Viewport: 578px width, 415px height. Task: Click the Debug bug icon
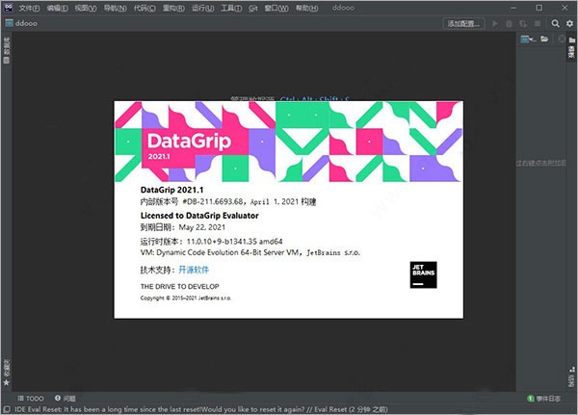[x=509, y=23]
